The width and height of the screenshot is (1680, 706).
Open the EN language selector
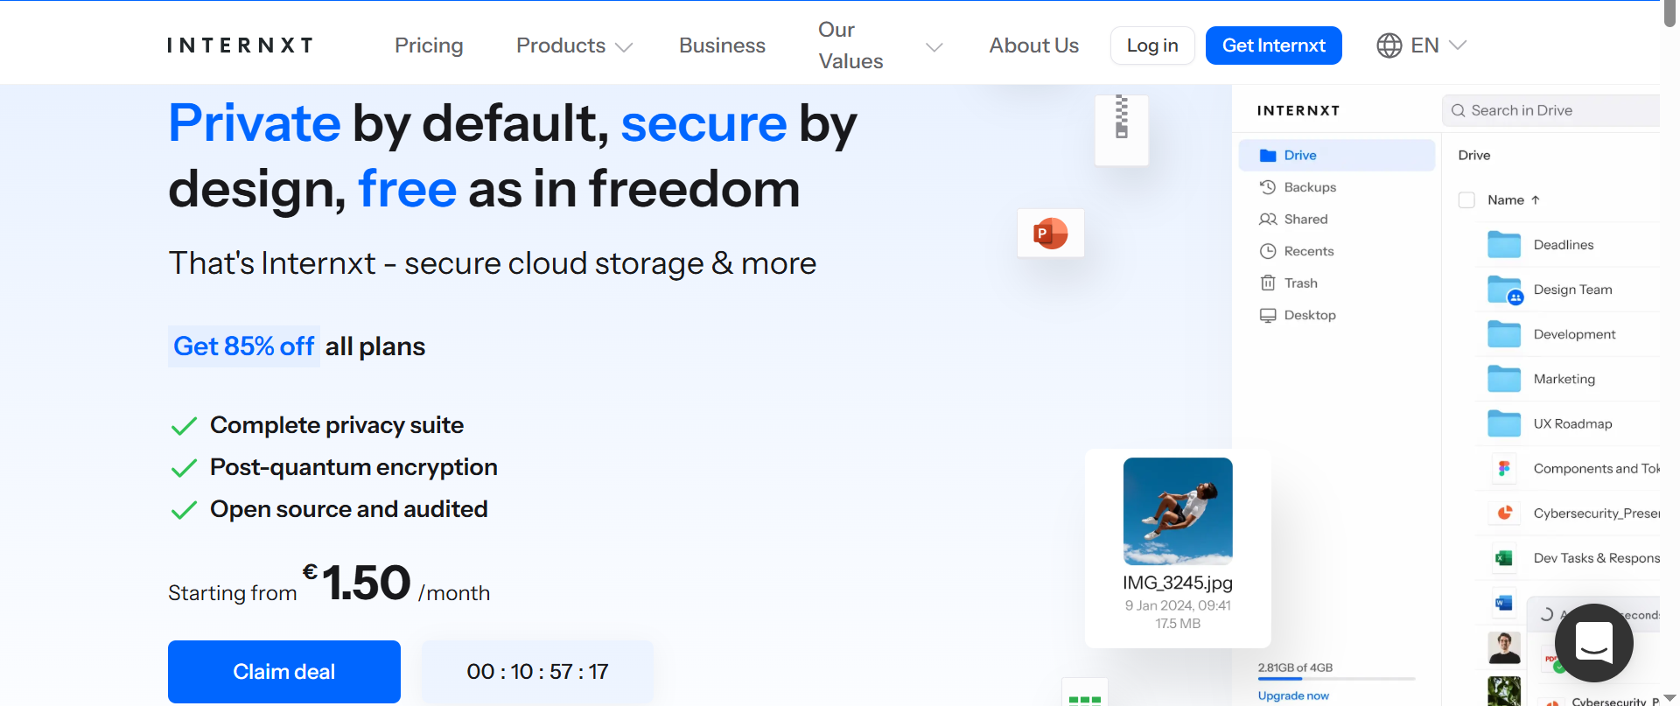tap(1437, 45)
